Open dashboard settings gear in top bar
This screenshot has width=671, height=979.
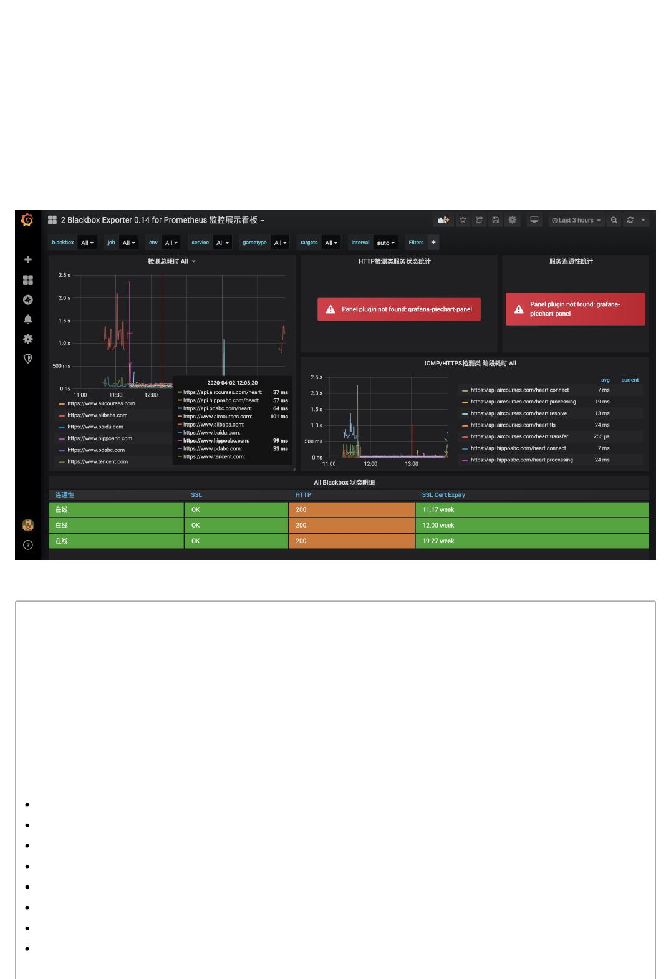coord(512,220)
